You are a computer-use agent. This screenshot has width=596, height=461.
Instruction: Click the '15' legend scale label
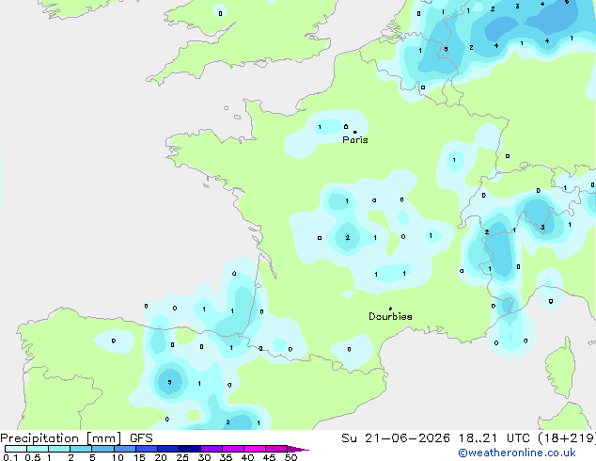(139, 457)
